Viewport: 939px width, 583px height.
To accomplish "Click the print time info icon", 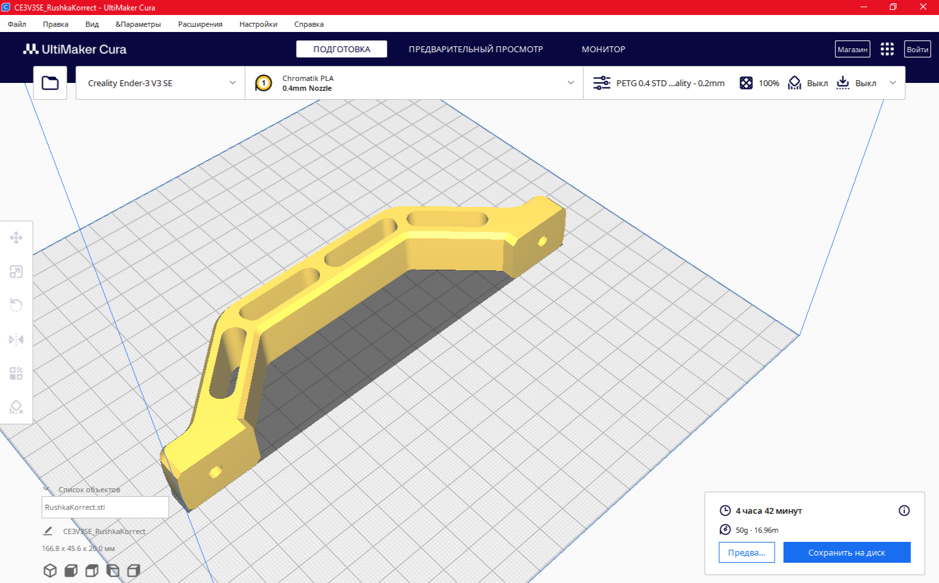I will tap(904, 511).
